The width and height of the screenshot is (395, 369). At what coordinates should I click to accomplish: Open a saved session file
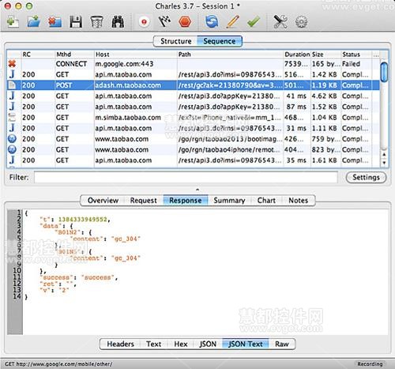34,22
